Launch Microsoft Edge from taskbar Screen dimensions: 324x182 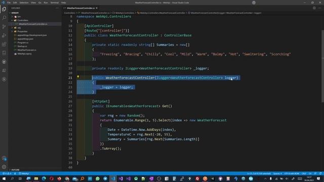click(44, 178)
